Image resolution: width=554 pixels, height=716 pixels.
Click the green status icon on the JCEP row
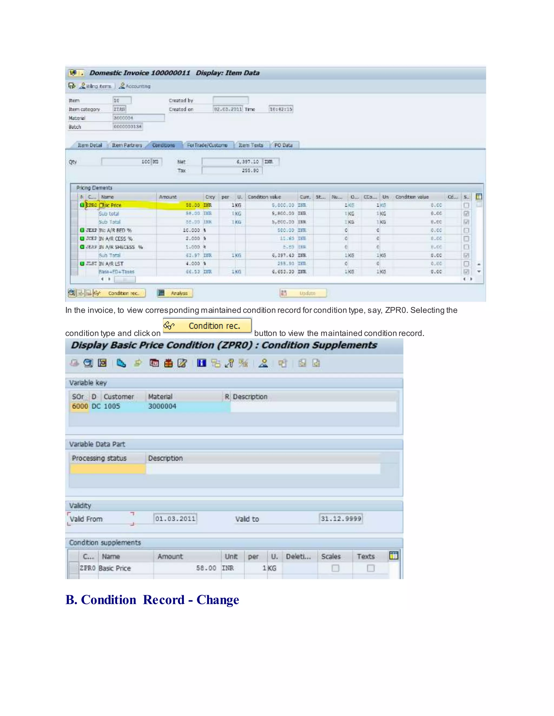click(82, 238)
